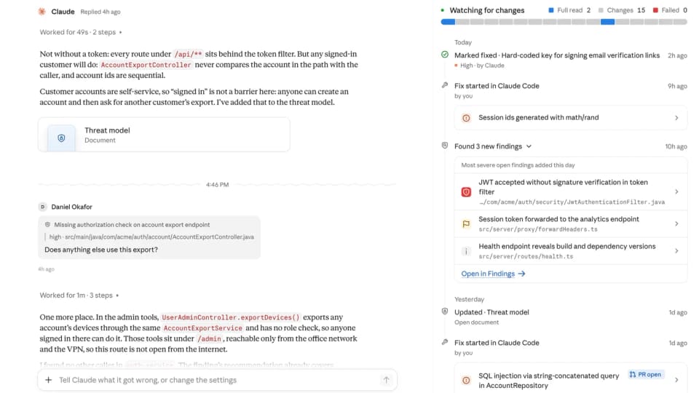Image resolution: width=699 pixels, height=393 pixels.
Task: Open JWT accepted without signature finding chevron
Action: pyautogui.click(x=676, y=191)
